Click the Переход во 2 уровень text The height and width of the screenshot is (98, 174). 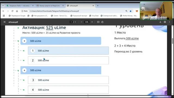pyautogui.click(x=128, y=51)
